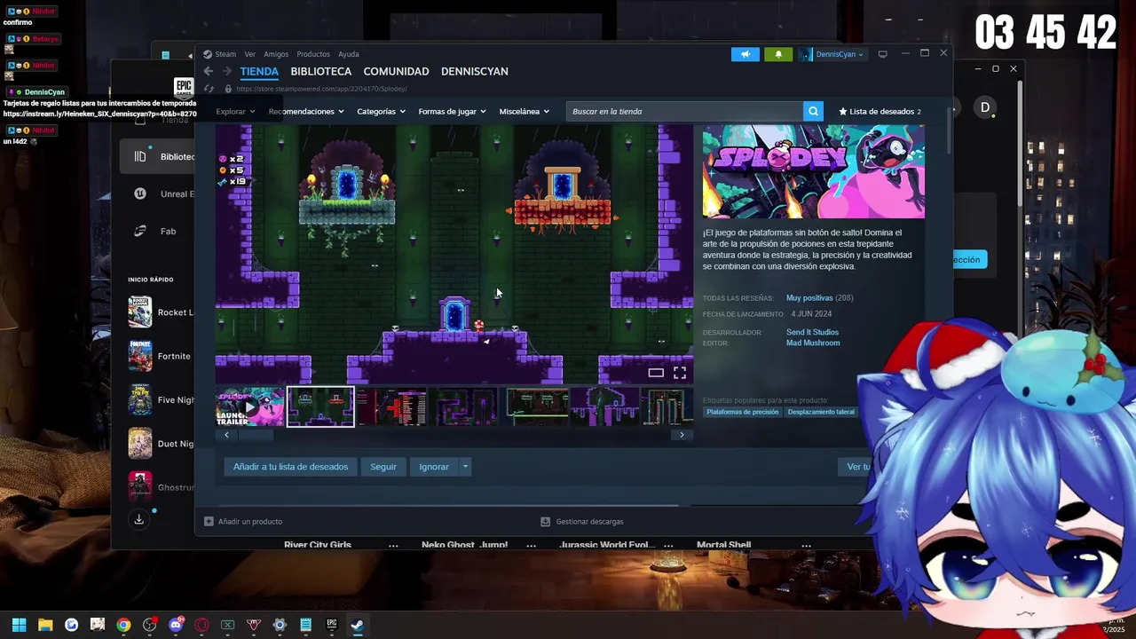Open the DENNISCYAN profile tab
The image size is (1136, 639).
click(475, 71)
